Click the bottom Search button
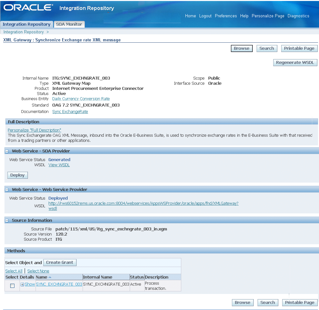The image size is (319, 310). point(268,303)
